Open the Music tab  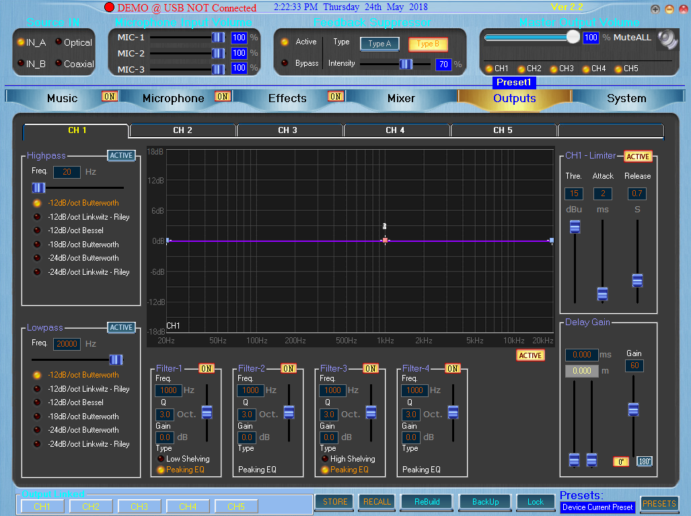62,98
